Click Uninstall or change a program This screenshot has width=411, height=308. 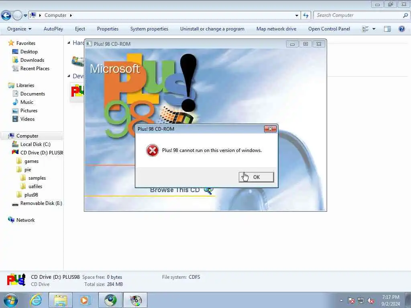point(212,29)
